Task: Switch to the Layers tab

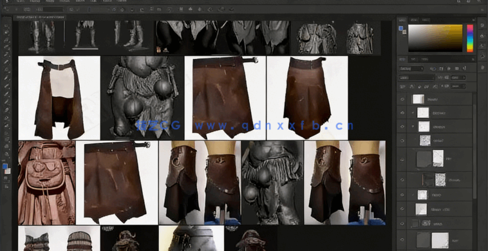Action: 402,59
